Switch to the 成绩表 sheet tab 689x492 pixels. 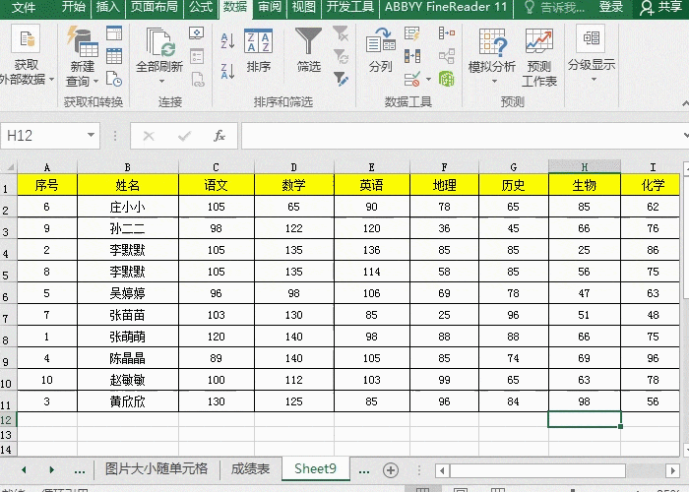(x=250, y=469)
